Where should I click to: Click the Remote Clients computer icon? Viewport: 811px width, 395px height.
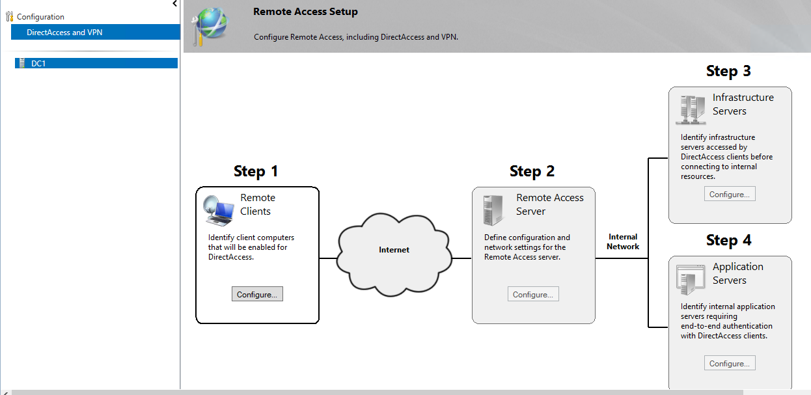(218, 209)
